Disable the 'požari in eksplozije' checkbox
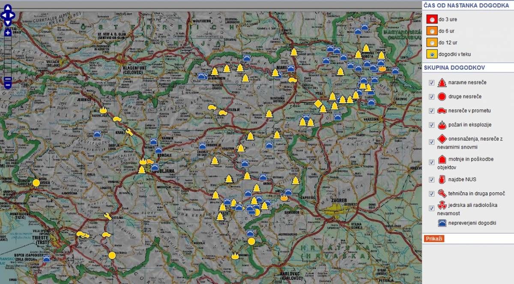This screenshot has height=284, width=514. [431, 125]
